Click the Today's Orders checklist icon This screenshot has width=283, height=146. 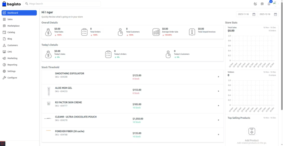point(108,54)
